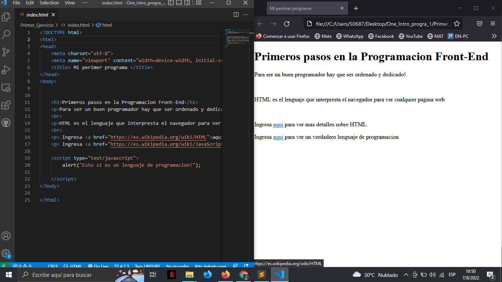This screenshot has height=282, width=502.
Task: Show more bookmarks chevron in Firefox
Action: 494,36
